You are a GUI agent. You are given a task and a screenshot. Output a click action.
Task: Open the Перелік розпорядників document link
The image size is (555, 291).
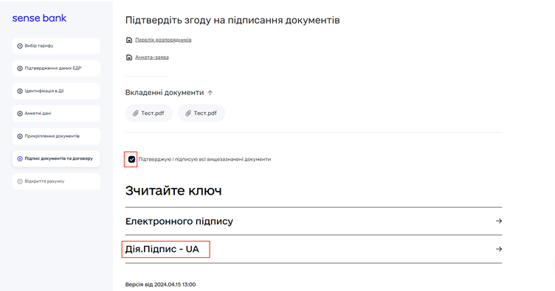coord(163,40)
